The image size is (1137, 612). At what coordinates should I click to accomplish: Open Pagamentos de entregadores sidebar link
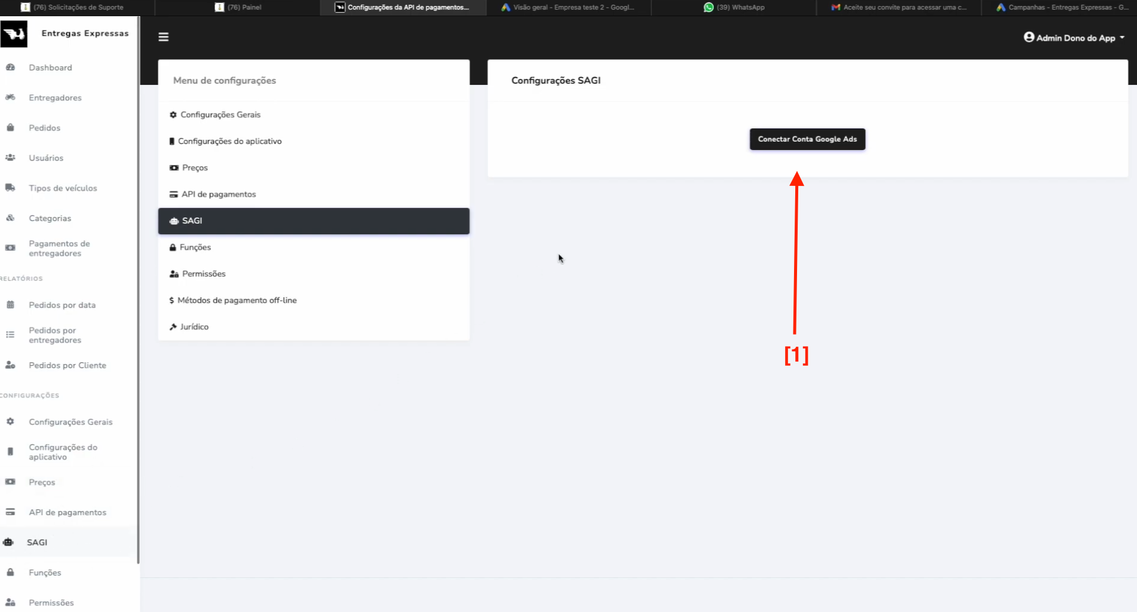click(59, 248)
